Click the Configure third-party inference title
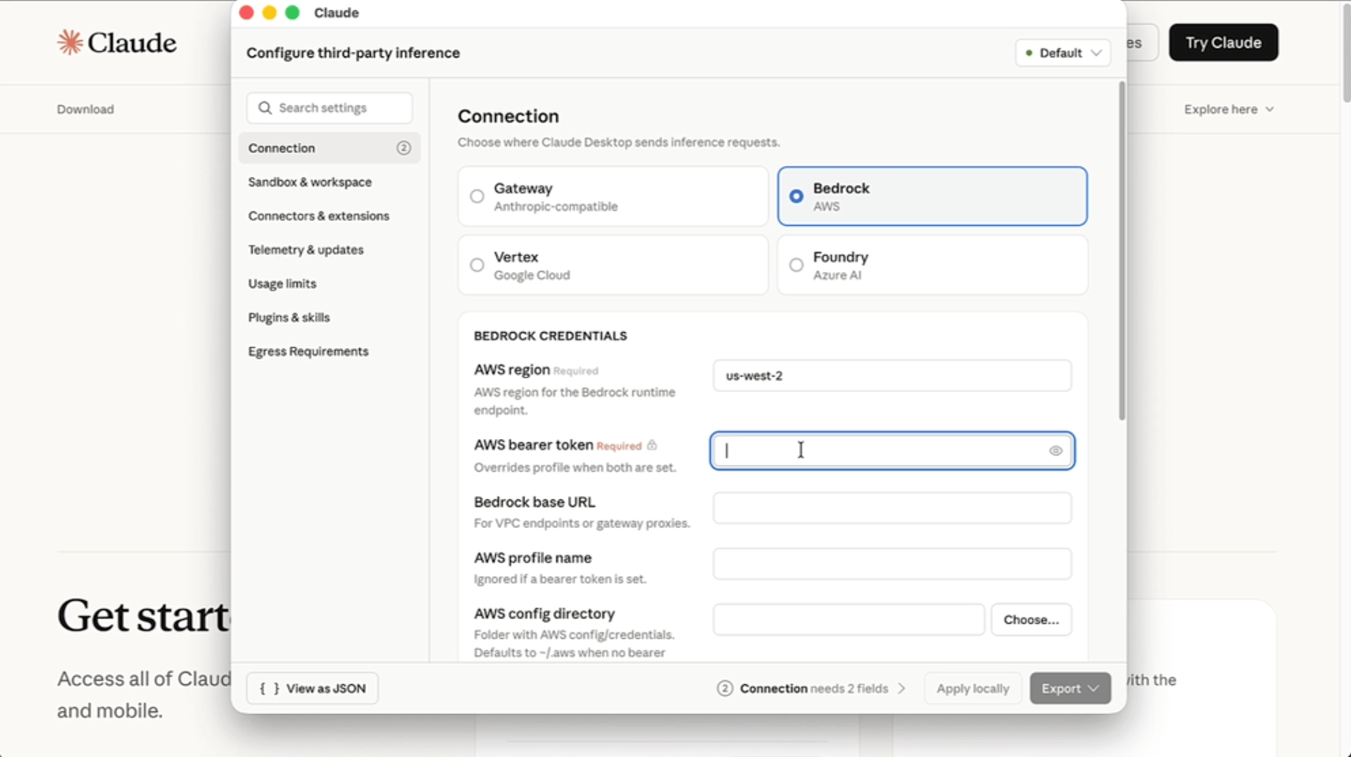1351x757 pixels. tap(353, 53)
